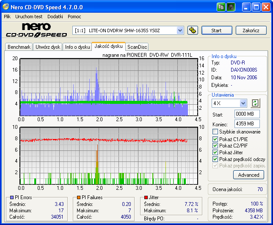Switch to the Benchmark tab
This screenshot has height=225, width=273.
tap(19, 47)
